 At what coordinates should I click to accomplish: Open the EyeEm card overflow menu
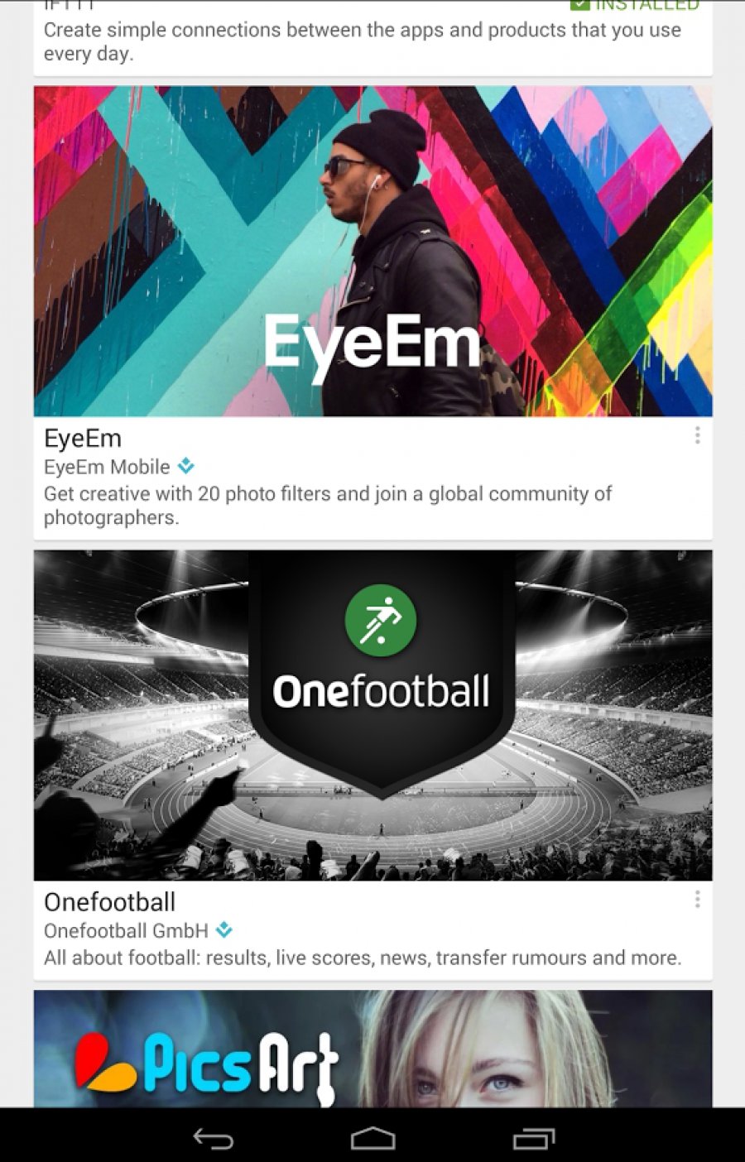[x=698, y=435]
